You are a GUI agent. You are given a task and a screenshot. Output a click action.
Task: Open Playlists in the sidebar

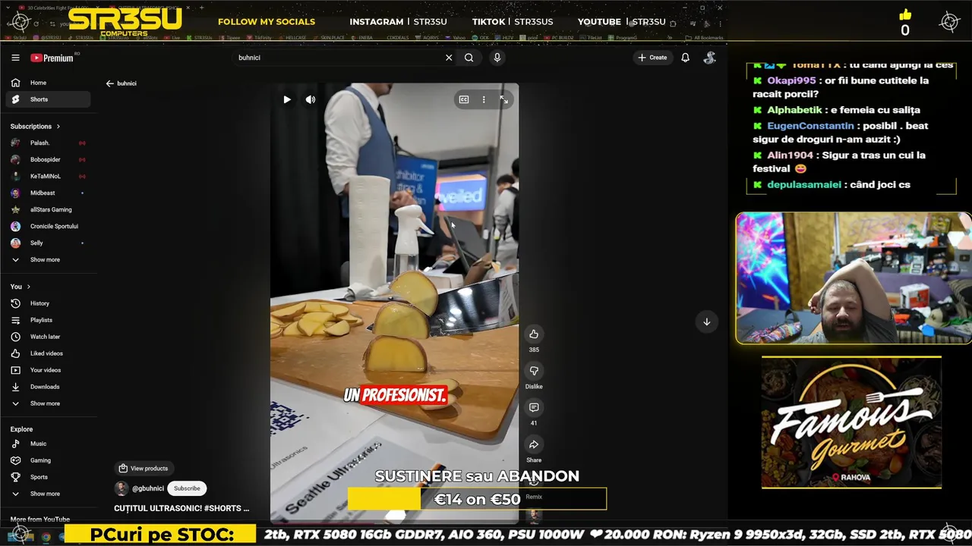(48, 320)
